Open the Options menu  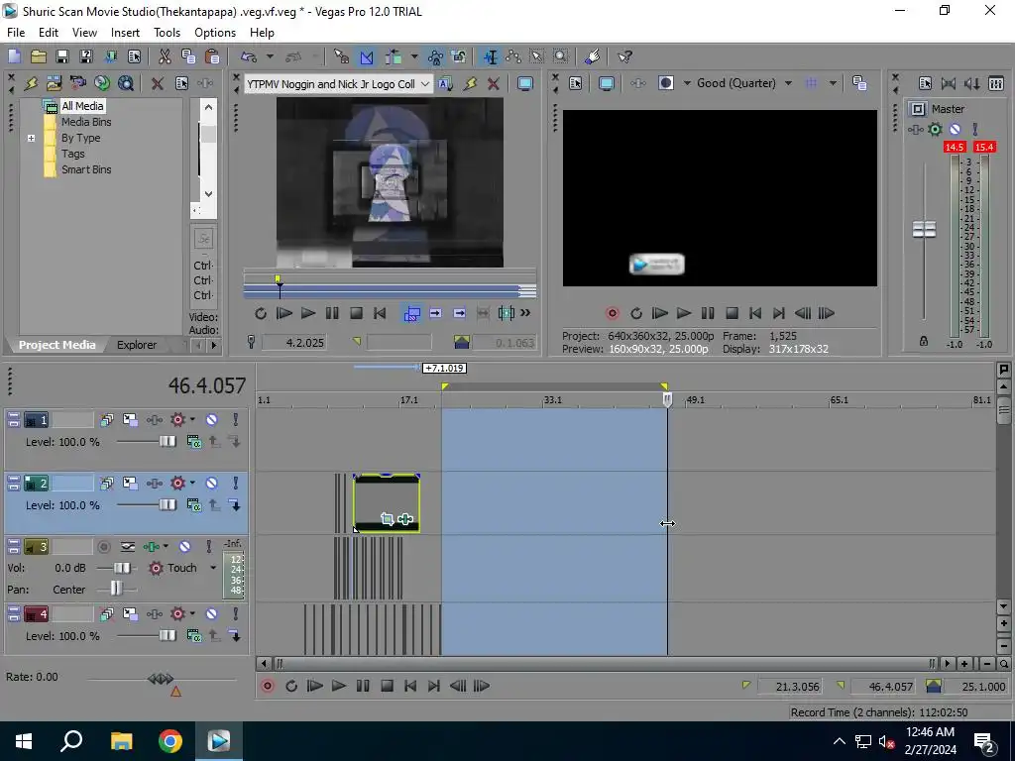tap(215, 33)
